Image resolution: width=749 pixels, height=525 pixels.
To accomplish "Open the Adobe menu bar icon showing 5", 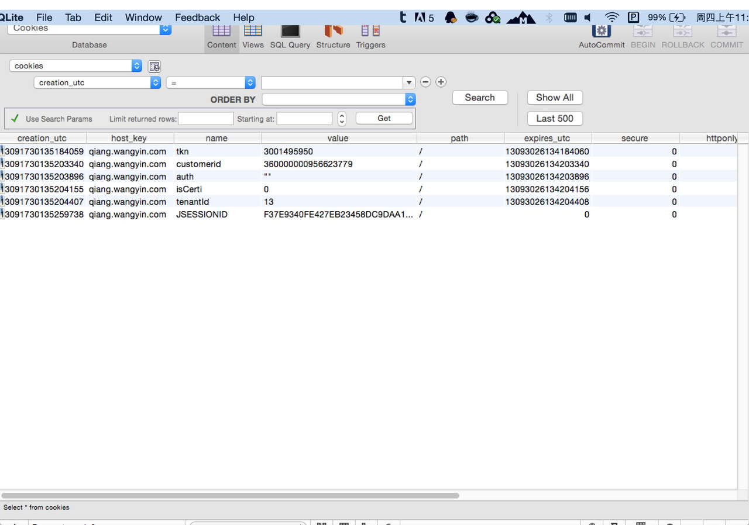I will coord(424,18).
